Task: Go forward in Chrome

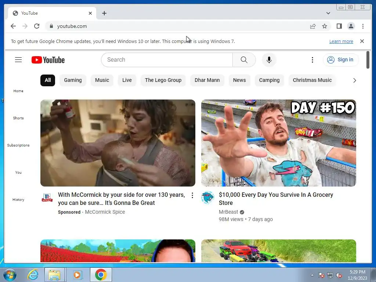Action: click(25, 26)
